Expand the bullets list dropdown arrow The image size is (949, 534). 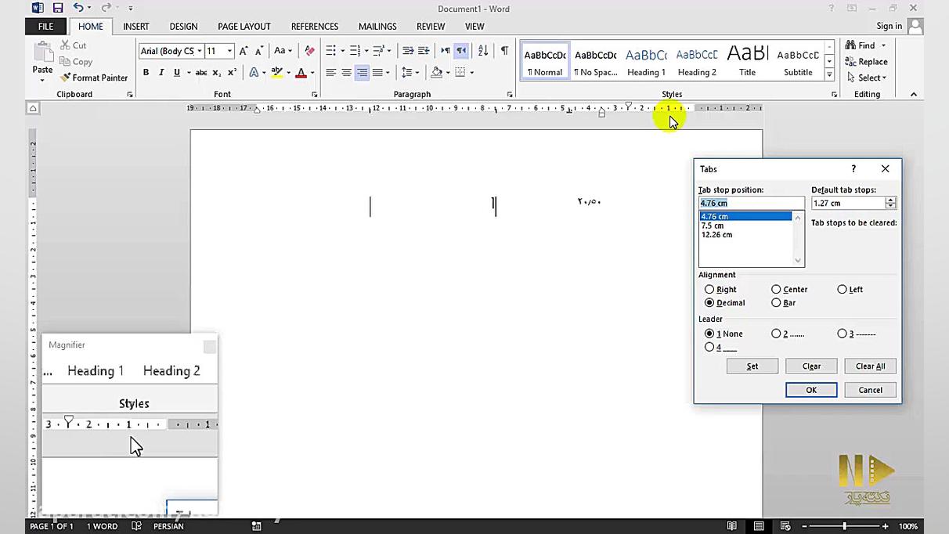click(x=342, y=51)
